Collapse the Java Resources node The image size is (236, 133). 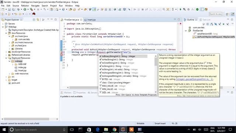click(x=6, y=33)
